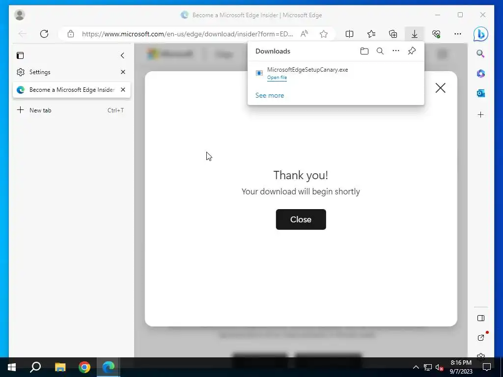This screenshot has width=503, height=377.
Task: Click See more downloads link
Action: coord(270,96)
